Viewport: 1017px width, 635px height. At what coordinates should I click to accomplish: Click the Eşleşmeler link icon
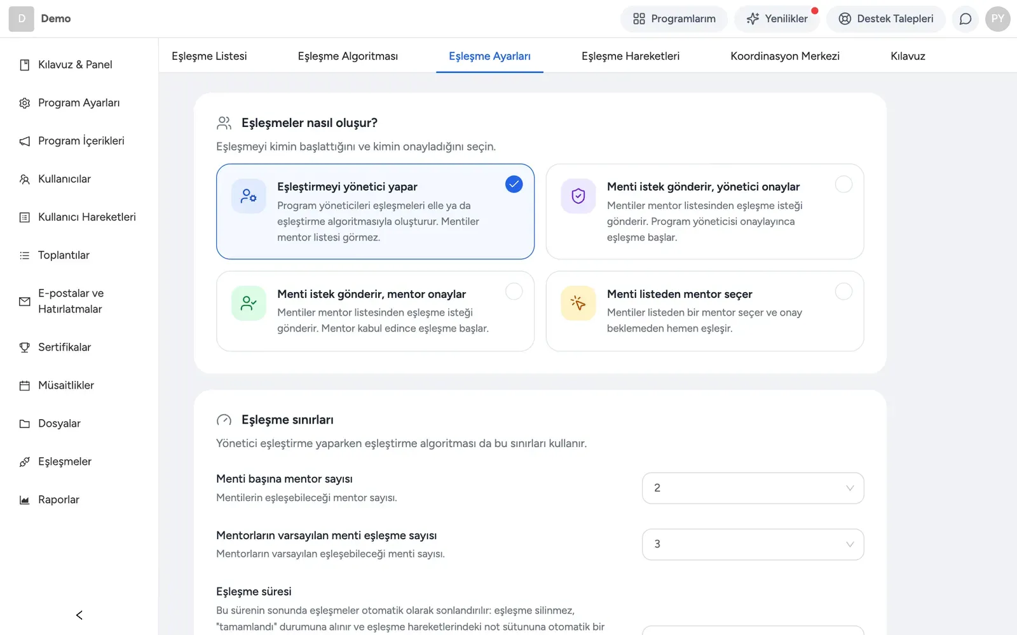tap(25, 462)
